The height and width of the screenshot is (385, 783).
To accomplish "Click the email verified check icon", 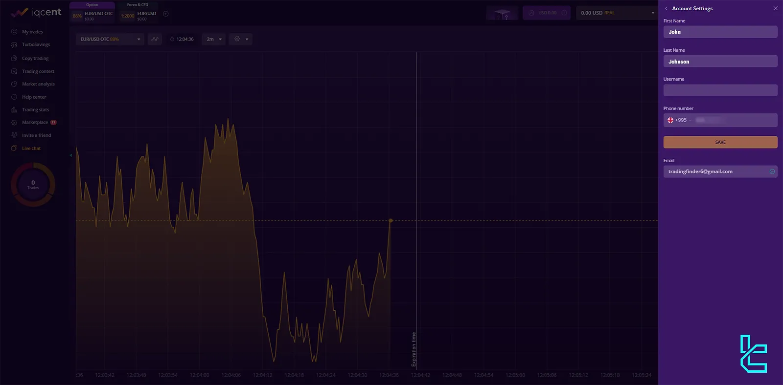I will coord(772,171).
